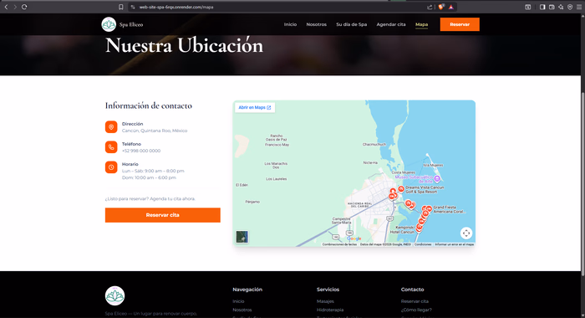Click Nosotros link in footer Navegación
Screen dimensions: 585x318
pos(242,310)
